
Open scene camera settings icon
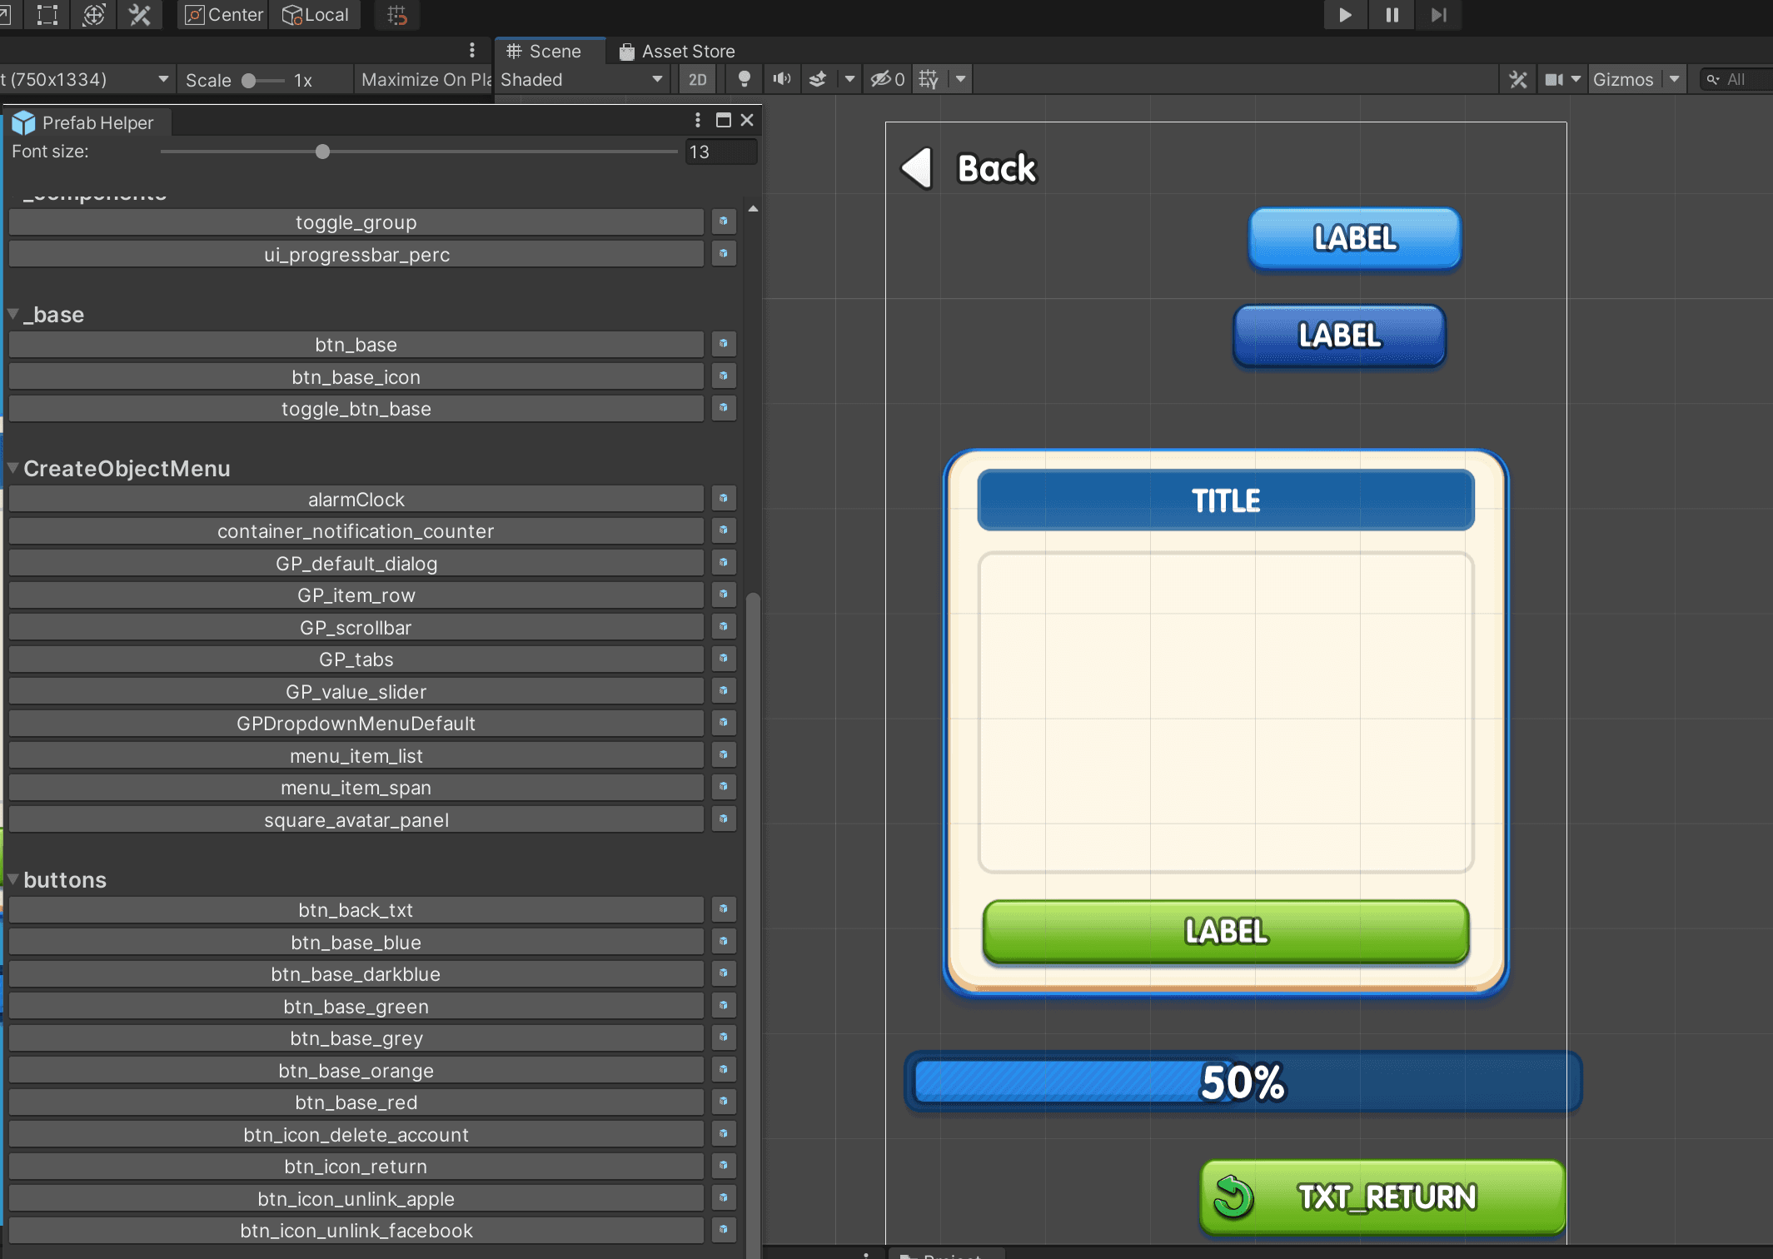(x=1554, y=80)
